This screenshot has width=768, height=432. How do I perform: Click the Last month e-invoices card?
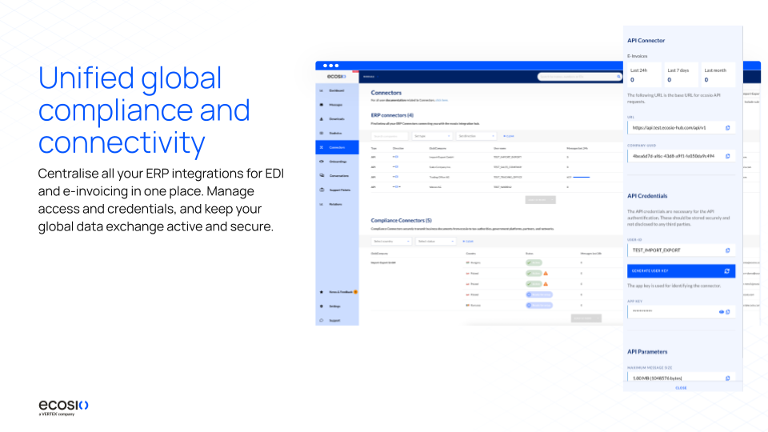click(x=718, y=75)
